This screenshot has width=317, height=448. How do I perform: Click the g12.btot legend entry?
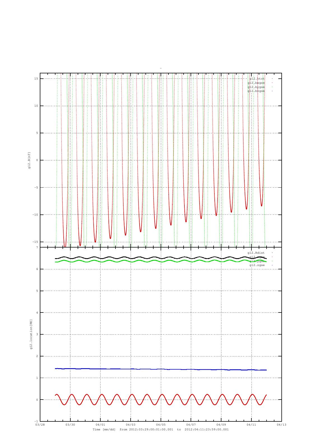coord(257,79)
